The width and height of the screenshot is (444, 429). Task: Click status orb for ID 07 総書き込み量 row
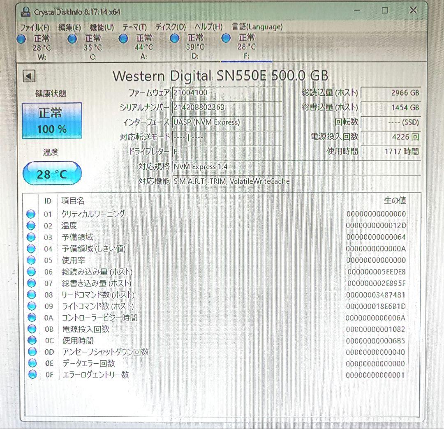[31, 283]
